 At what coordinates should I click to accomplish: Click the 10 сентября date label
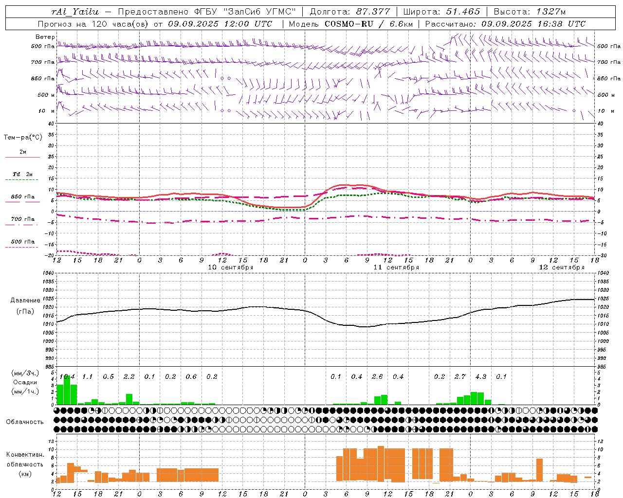(x=231, y=267)
